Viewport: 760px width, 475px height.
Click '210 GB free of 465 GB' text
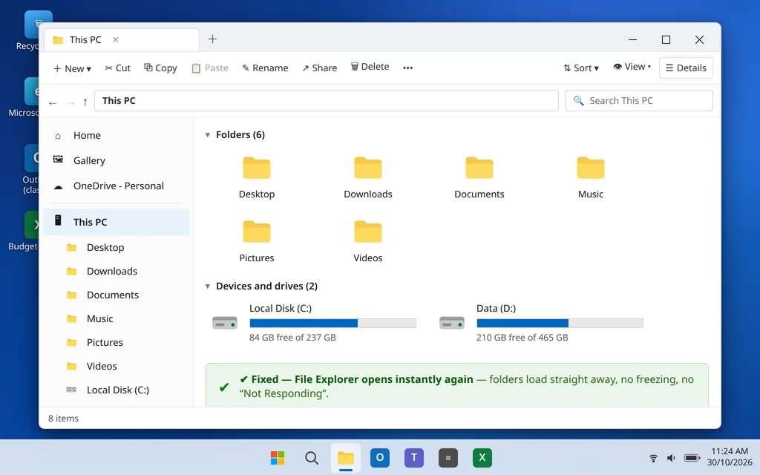coord(522,338)
